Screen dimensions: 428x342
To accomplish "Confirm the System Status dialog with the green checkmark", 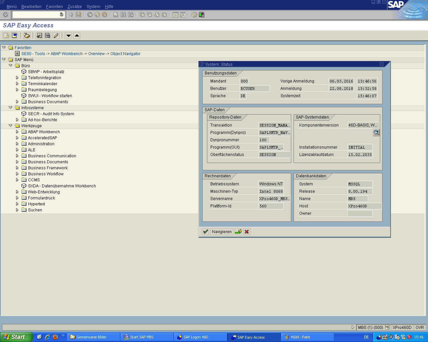I will coord(206,231).
